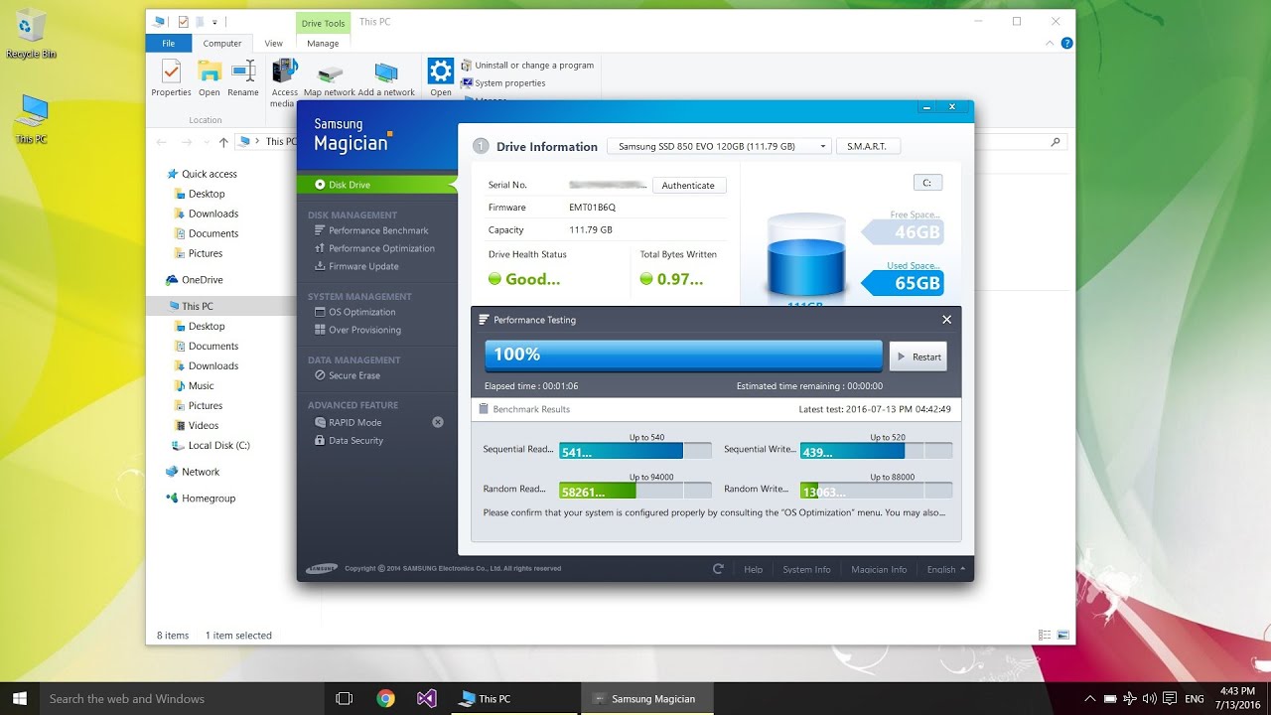Open Recycle Bin desktop icon

[x=31, y=33]
